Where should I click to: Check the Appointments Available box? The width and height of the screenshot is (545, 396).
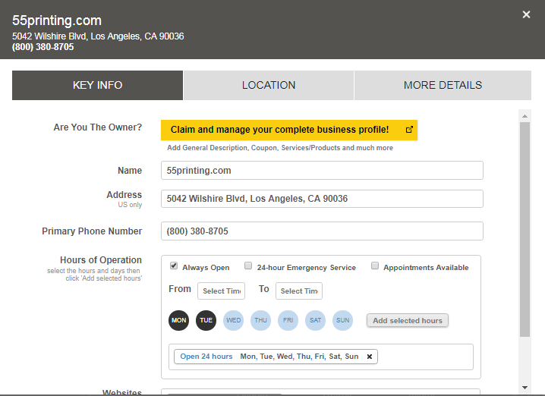pyautogui.click(x=375, y=266)
